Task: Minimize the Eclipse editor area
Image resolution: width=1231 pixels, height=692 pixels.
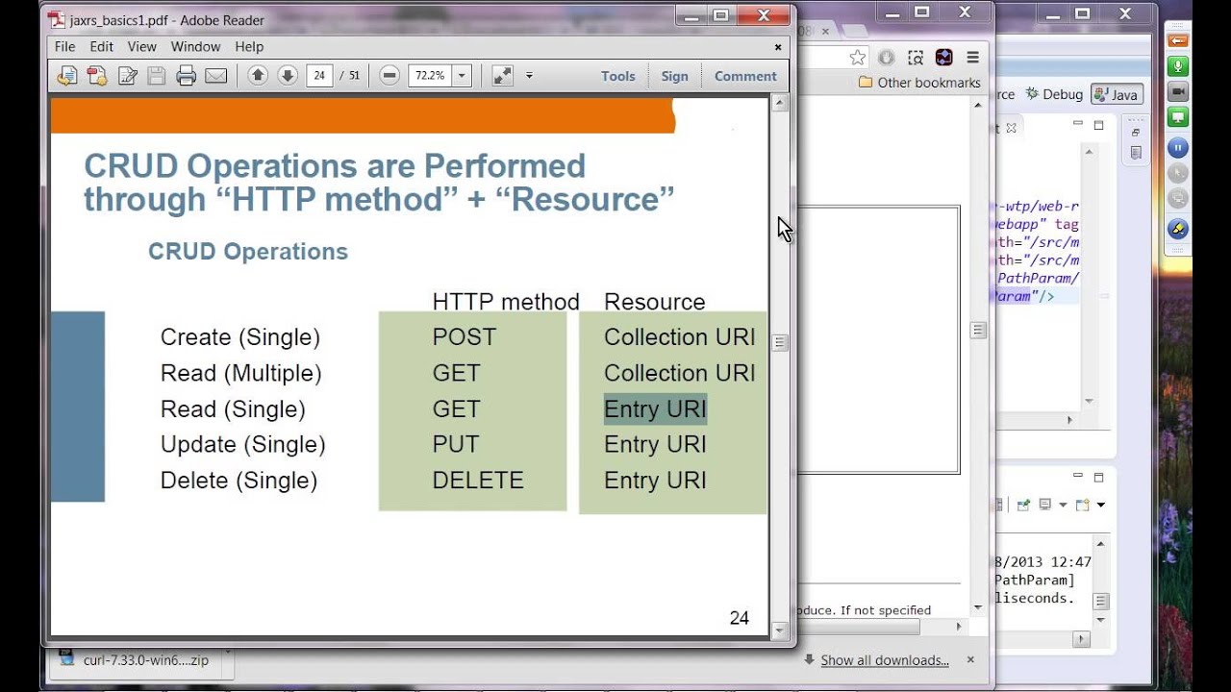Action: [x=1077, y=124]
